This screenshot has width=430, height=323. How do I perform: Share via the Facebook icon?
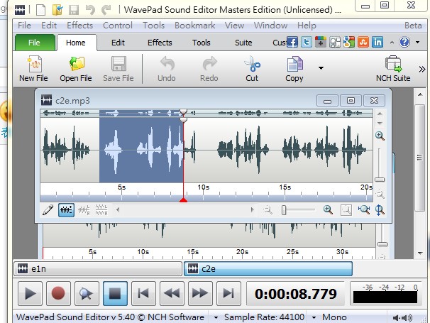click(x=292, y=43)
